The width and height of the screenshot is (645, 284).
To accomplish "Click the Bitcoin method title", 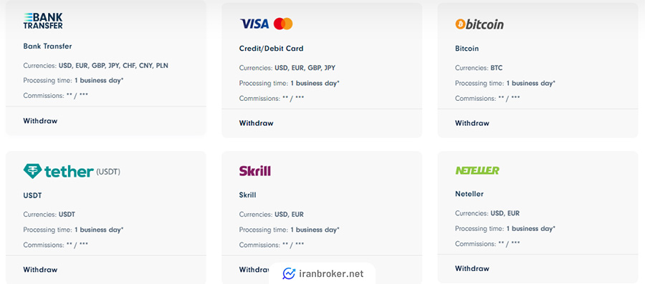I will coord(467,49).
